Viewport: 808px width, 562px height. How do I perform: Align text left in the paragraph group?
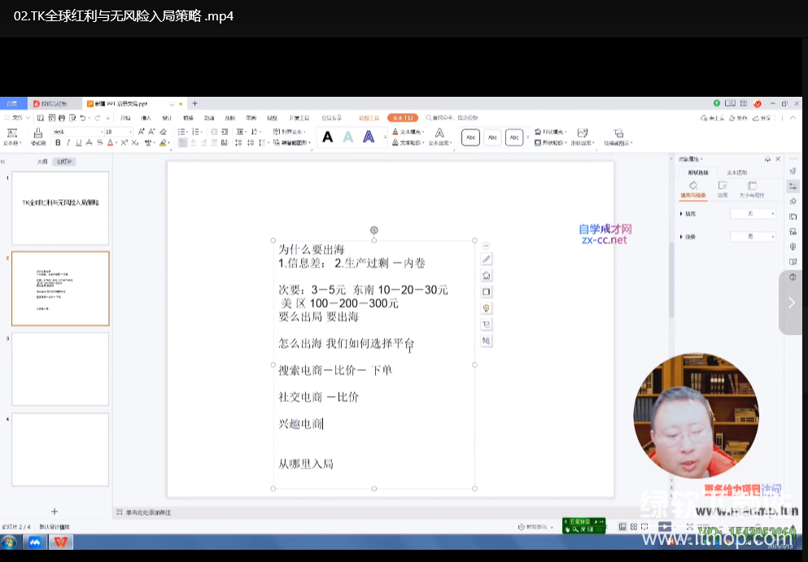coord(182,142)
